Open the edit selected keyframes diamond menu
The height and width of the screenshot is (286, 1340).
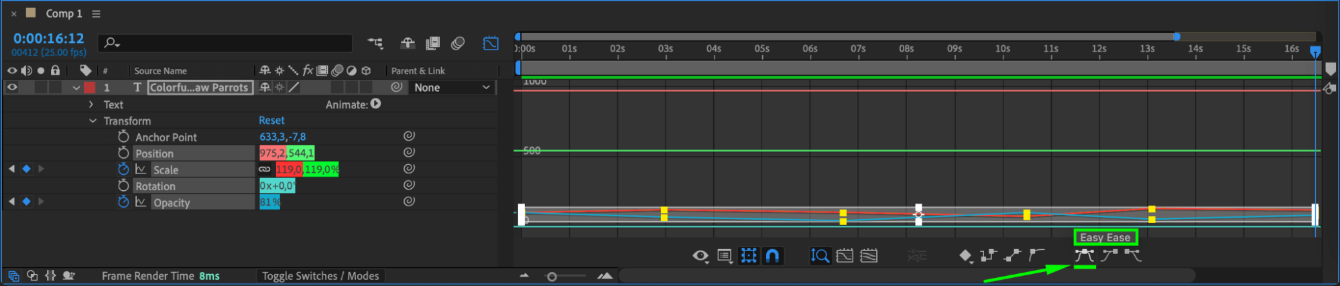(965, 256)
